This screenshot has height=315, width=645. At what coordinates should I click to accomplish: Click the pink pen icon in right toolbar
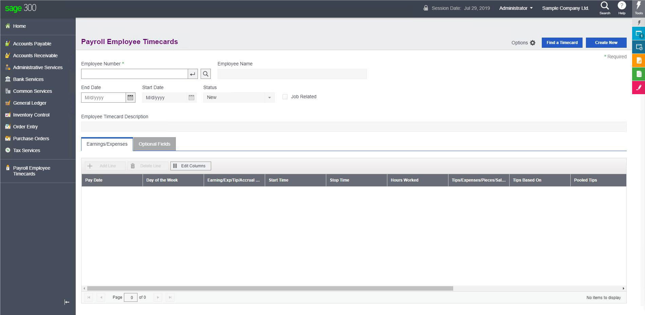point(638,87)
